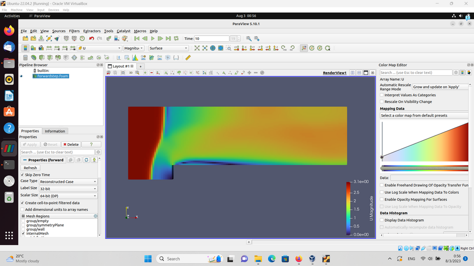Click the Save Data download icon

coord(41,38)
